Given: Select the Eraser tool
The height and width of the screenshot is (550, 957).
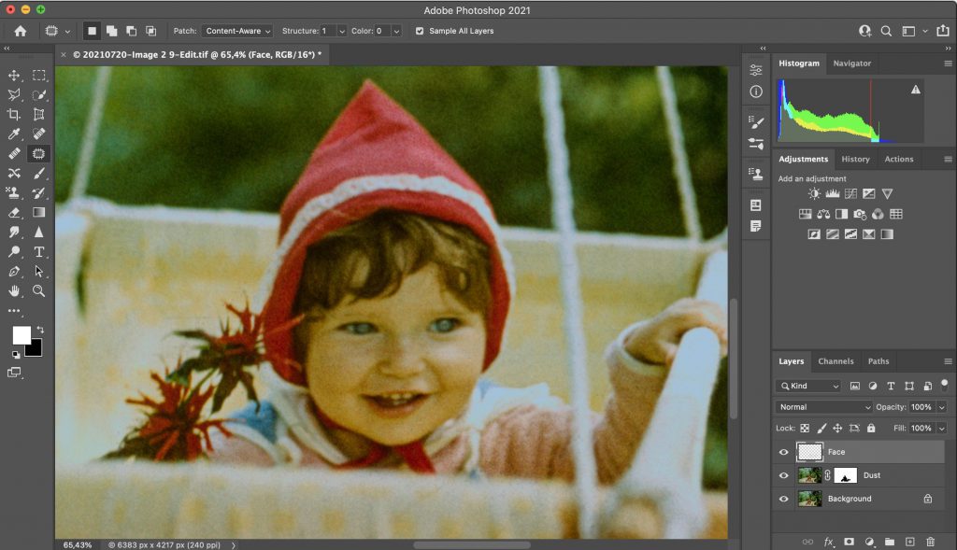Looking at the screenshot, I should 14,213.
